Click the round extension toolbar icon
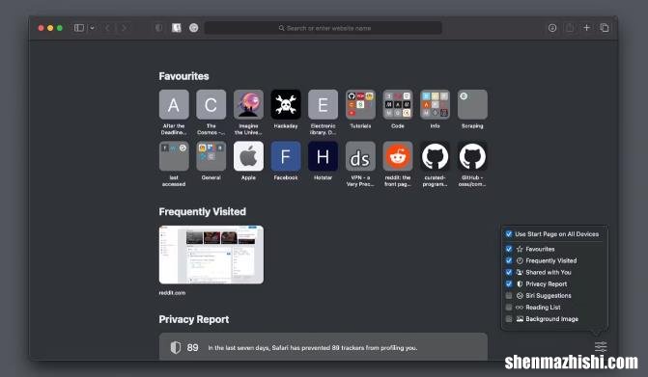This screenshot has height=377, width=648. coord(193,28)
